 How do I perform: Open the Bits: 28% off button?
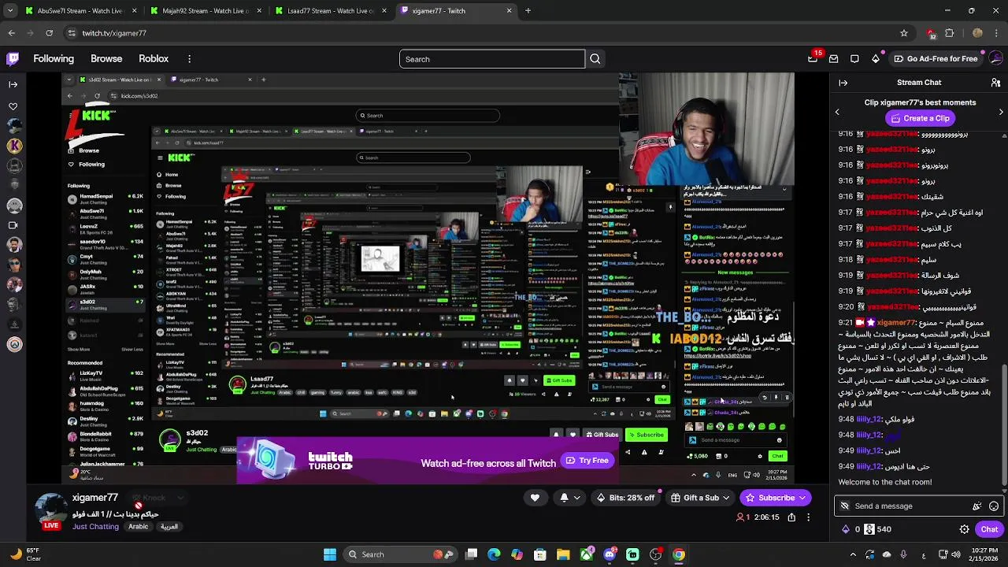pyautogui.click(x=625, y=498)
